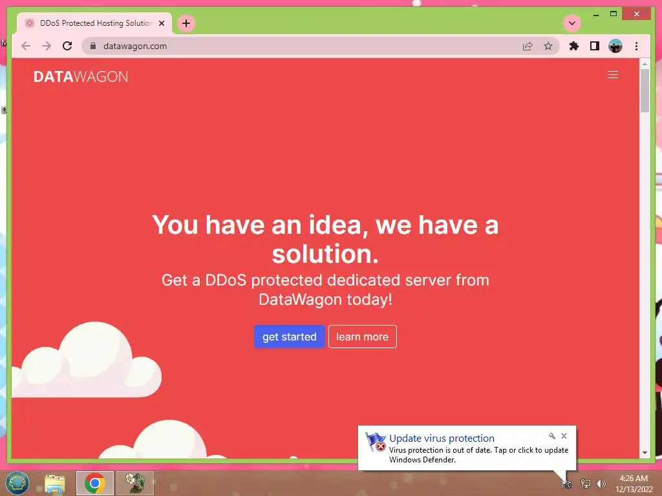Open a new tab with plus button

point(186,23)
